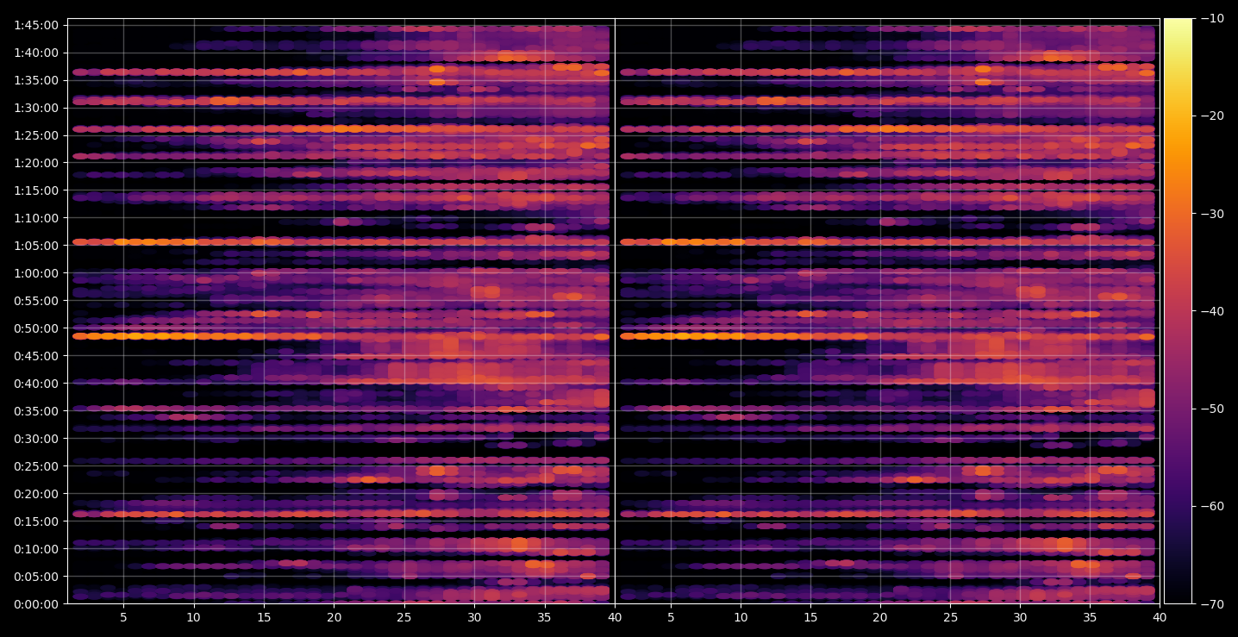Click the 1:25:00 time axis label

[x=36, y=135]
